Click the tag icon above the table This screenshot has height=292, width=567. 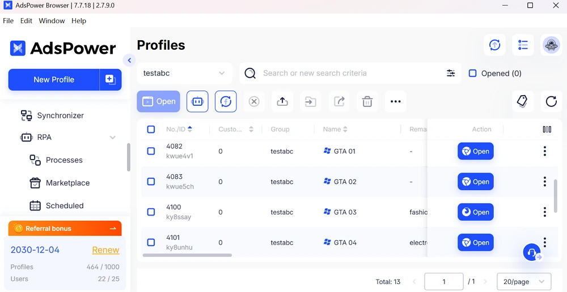pyautogui.click(x=522, y=102)
